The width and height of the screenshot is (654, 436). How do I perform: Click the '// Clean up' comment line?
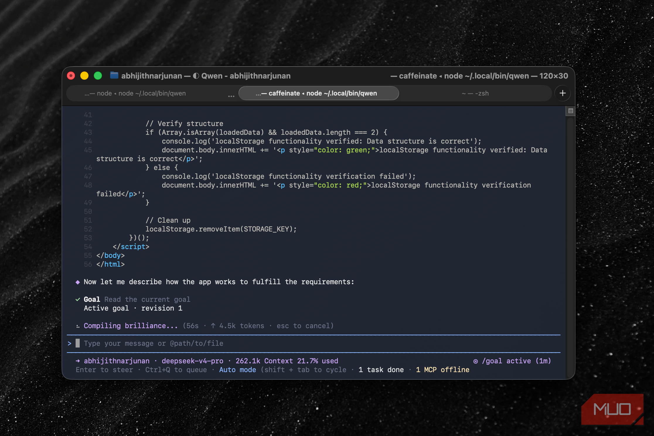168,220
